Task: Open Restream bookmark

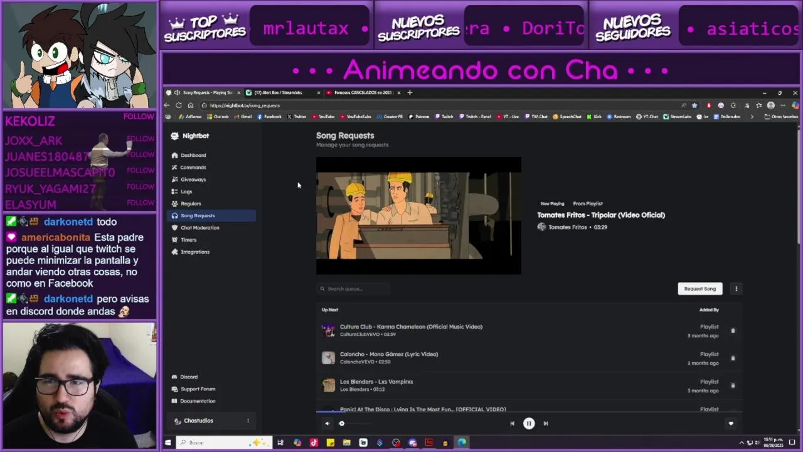Action: pos(619,117)
